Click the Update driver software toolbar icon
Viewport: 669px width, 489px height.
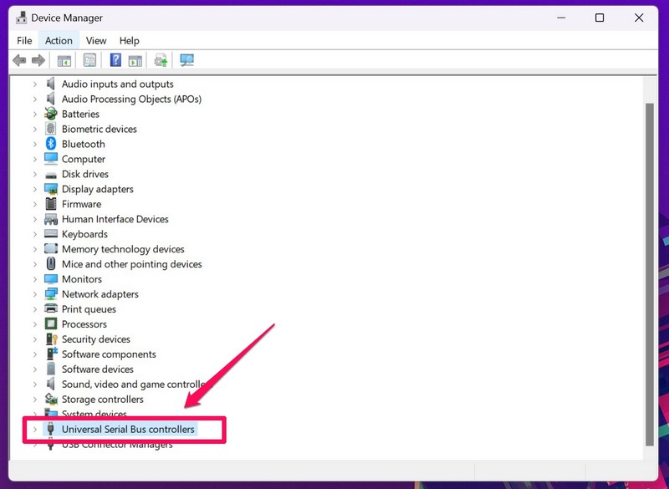click(x=161, y=60)
